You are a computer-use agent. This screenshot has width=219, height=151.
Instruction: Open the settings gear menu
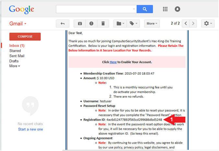pos(208,23)
